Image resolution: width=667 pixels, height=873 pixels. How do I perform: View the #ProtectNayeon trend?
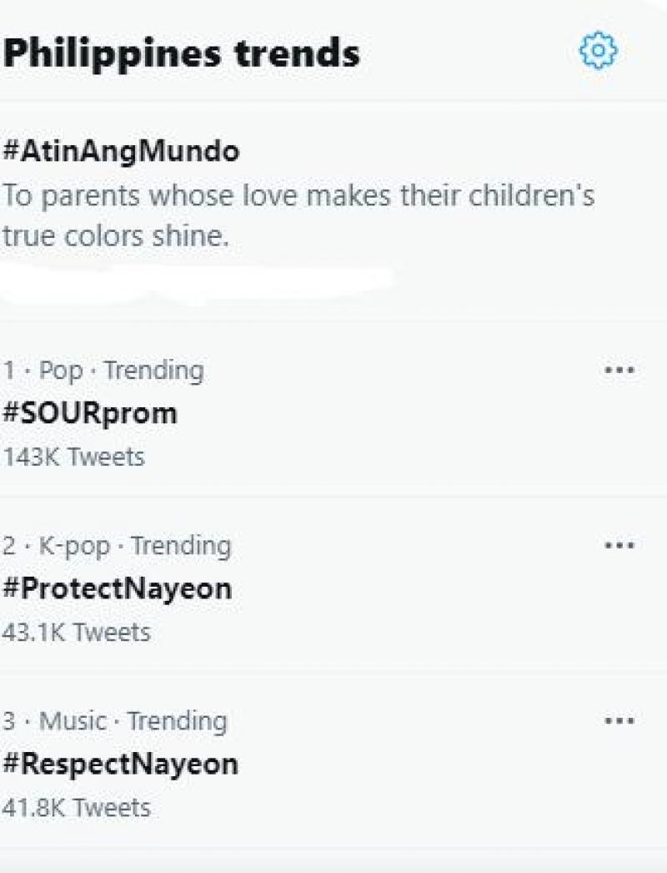(x=117, y=588)
